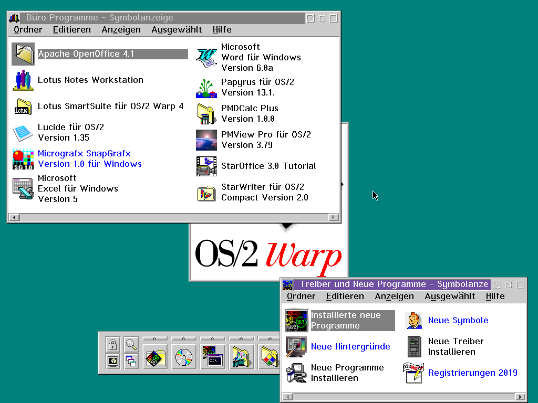The height and width of the screenshot is (403, 538).
Task: Open the OS/2 logo folder on the launchpad
Action: pos(155,357)
